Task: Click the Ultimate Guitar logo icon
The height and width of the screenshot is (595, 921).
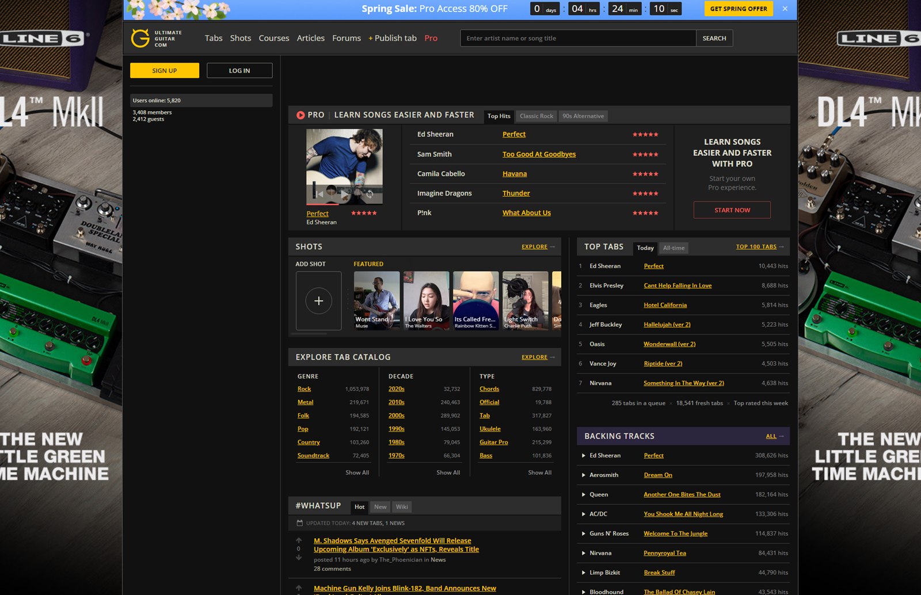Action: (x=140, y=38)
